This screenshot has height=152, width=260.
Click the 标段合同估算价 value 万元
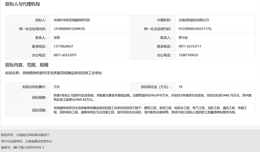tap(57, 87)
